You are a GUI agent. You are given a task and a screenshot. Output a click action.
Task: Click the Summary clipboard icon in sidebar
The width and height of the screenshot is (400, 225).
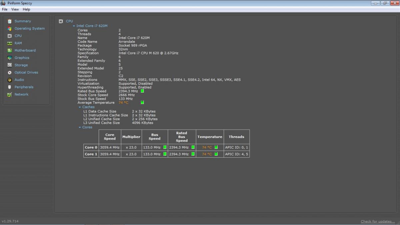pyautogui.click(x=10, y=21)
